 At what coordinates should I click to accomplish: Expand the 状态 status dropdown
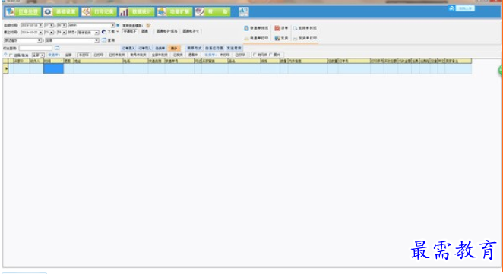pyautogui.click(x=96, y=33)
